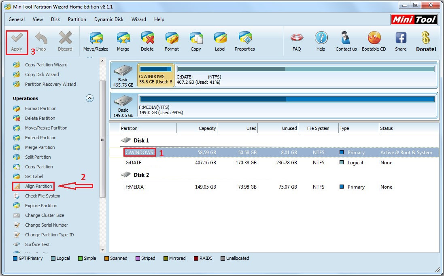Sort by the Status column header
Screen dimensions: 444x276
[409, 128]
